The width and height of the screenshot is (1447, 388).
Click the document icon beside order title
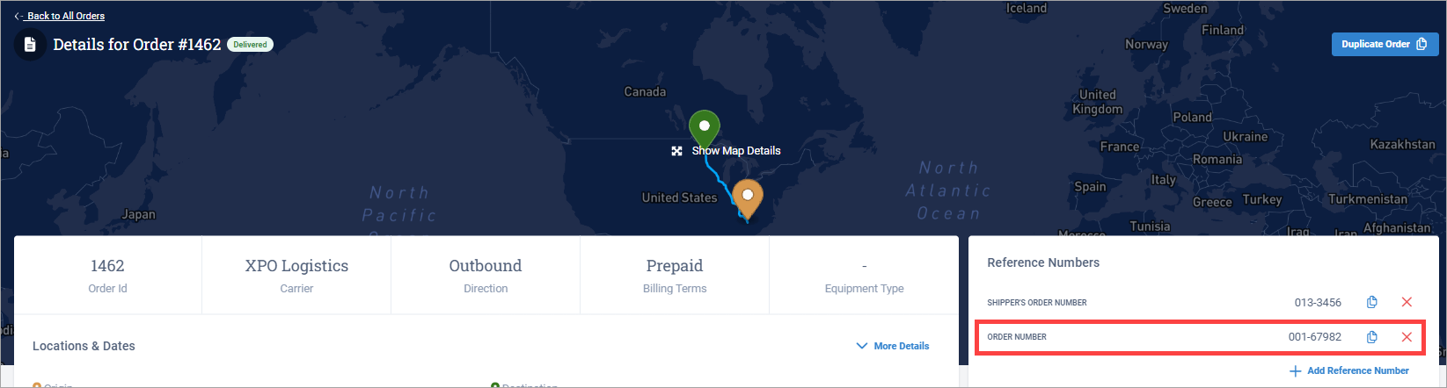[30, 45]
